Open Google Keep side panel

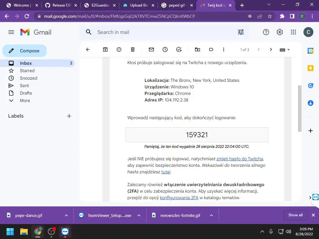311,68
